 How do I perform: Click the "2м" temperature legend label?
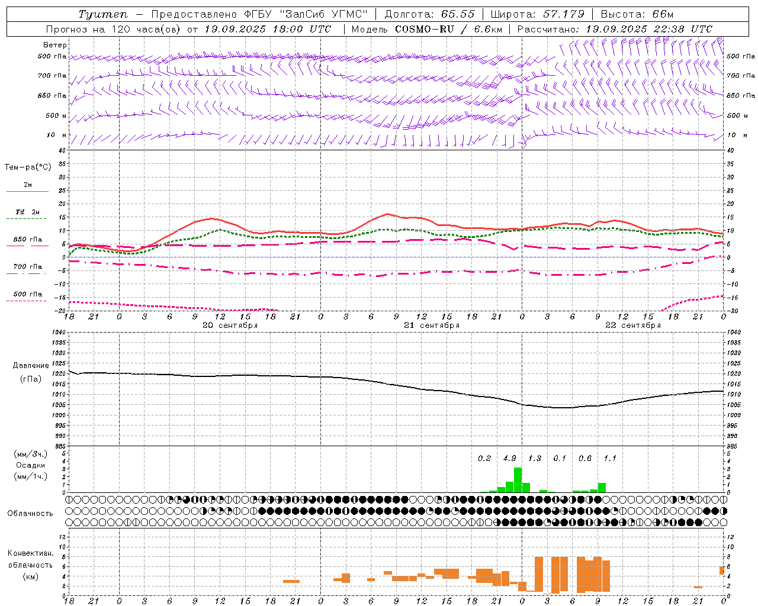(28, 185)
